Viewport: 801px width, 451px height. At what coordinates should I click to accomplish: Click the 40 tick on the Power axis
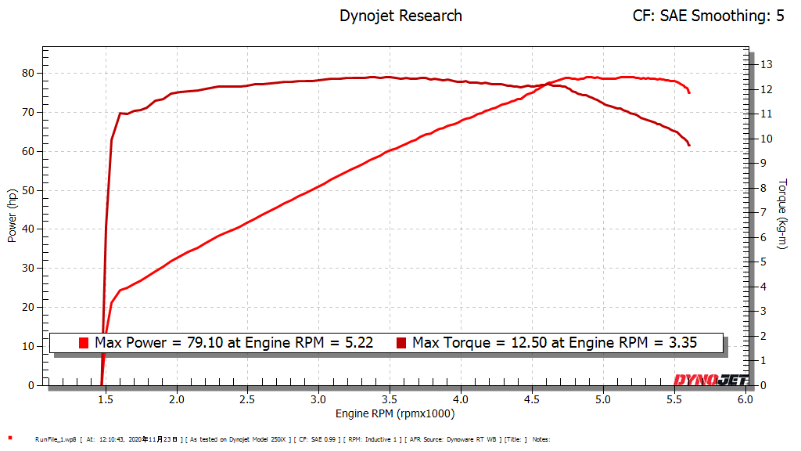tap(31, 229)
